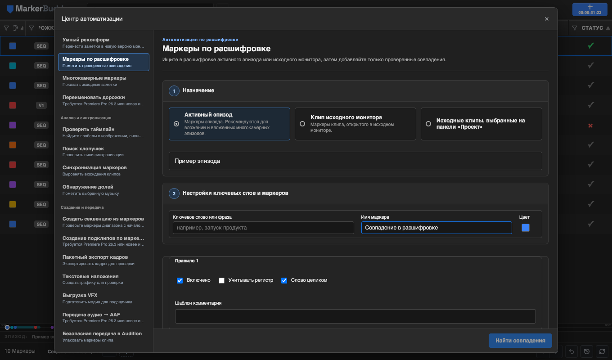Click the red X status icon
This screenshot has height=360, width=612.
pyautogui.click(x=591, y=125)
